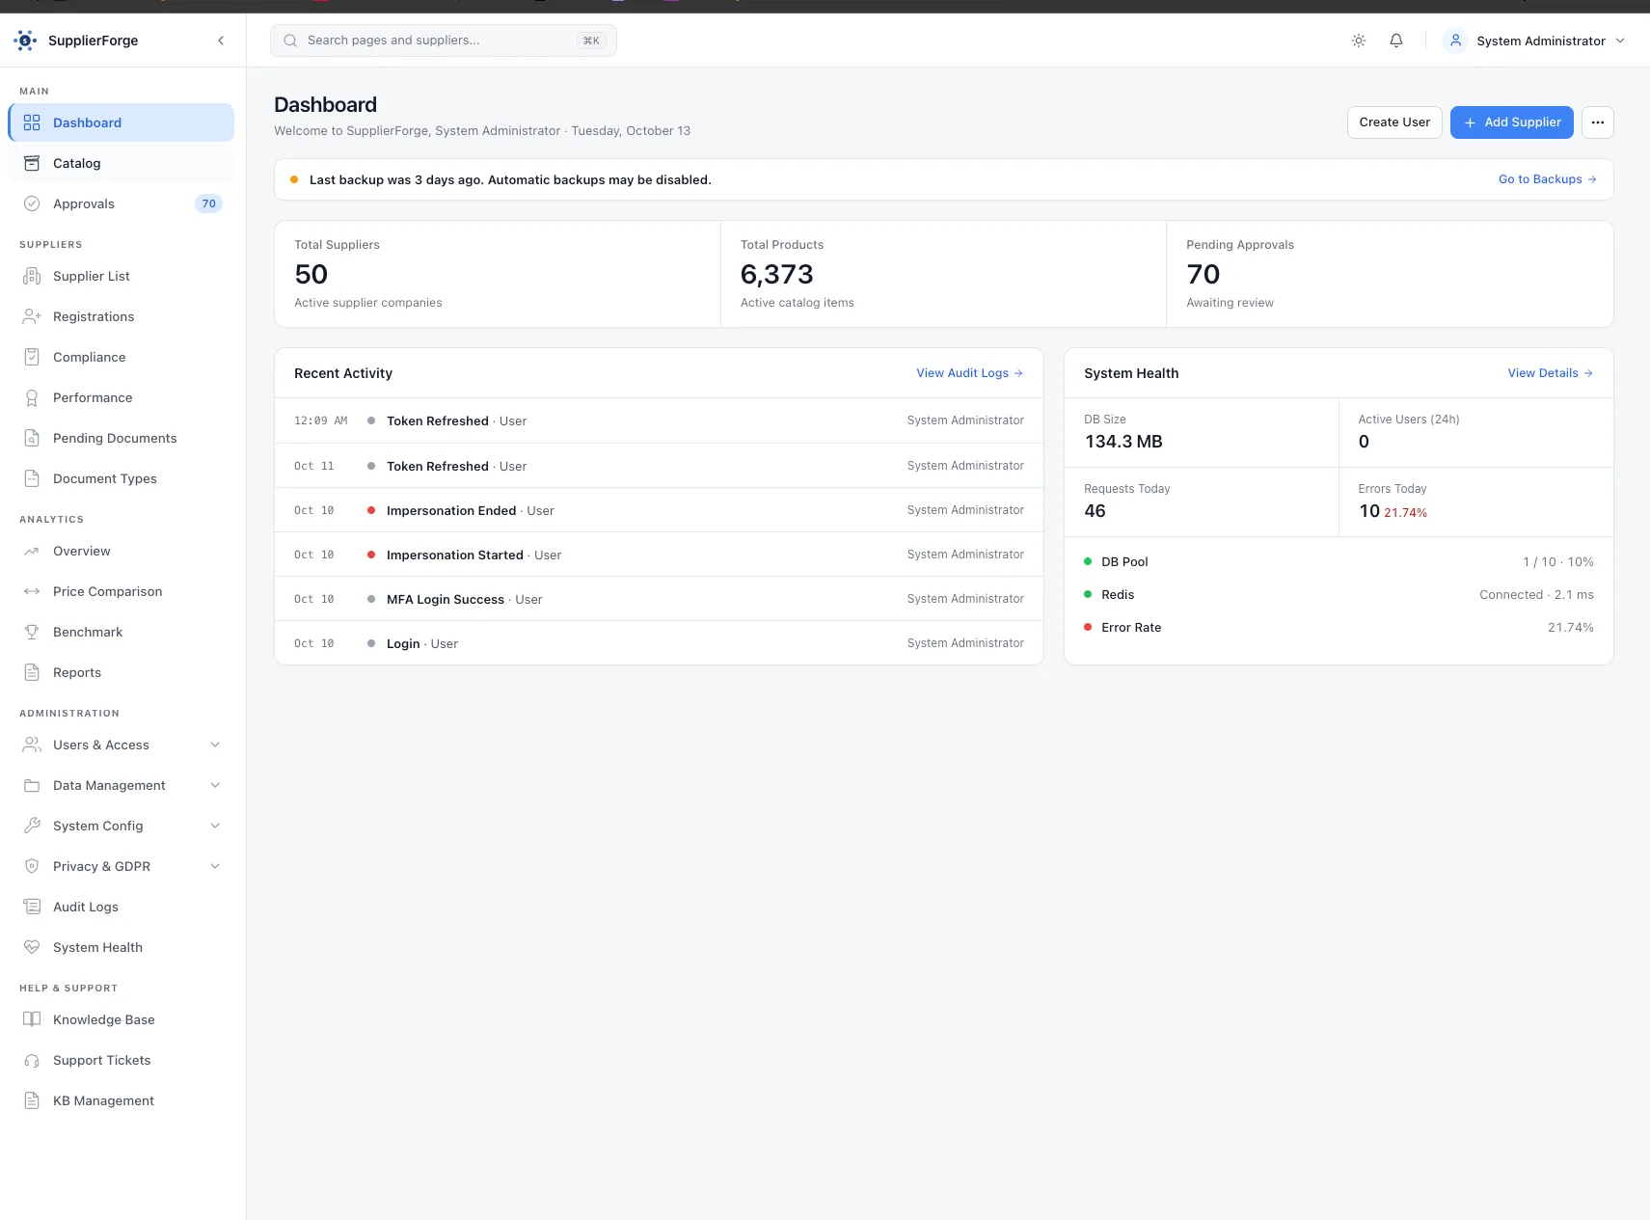Open the View Audit Logs link
The image size is (1650, 1220).
tap(969, 373)
